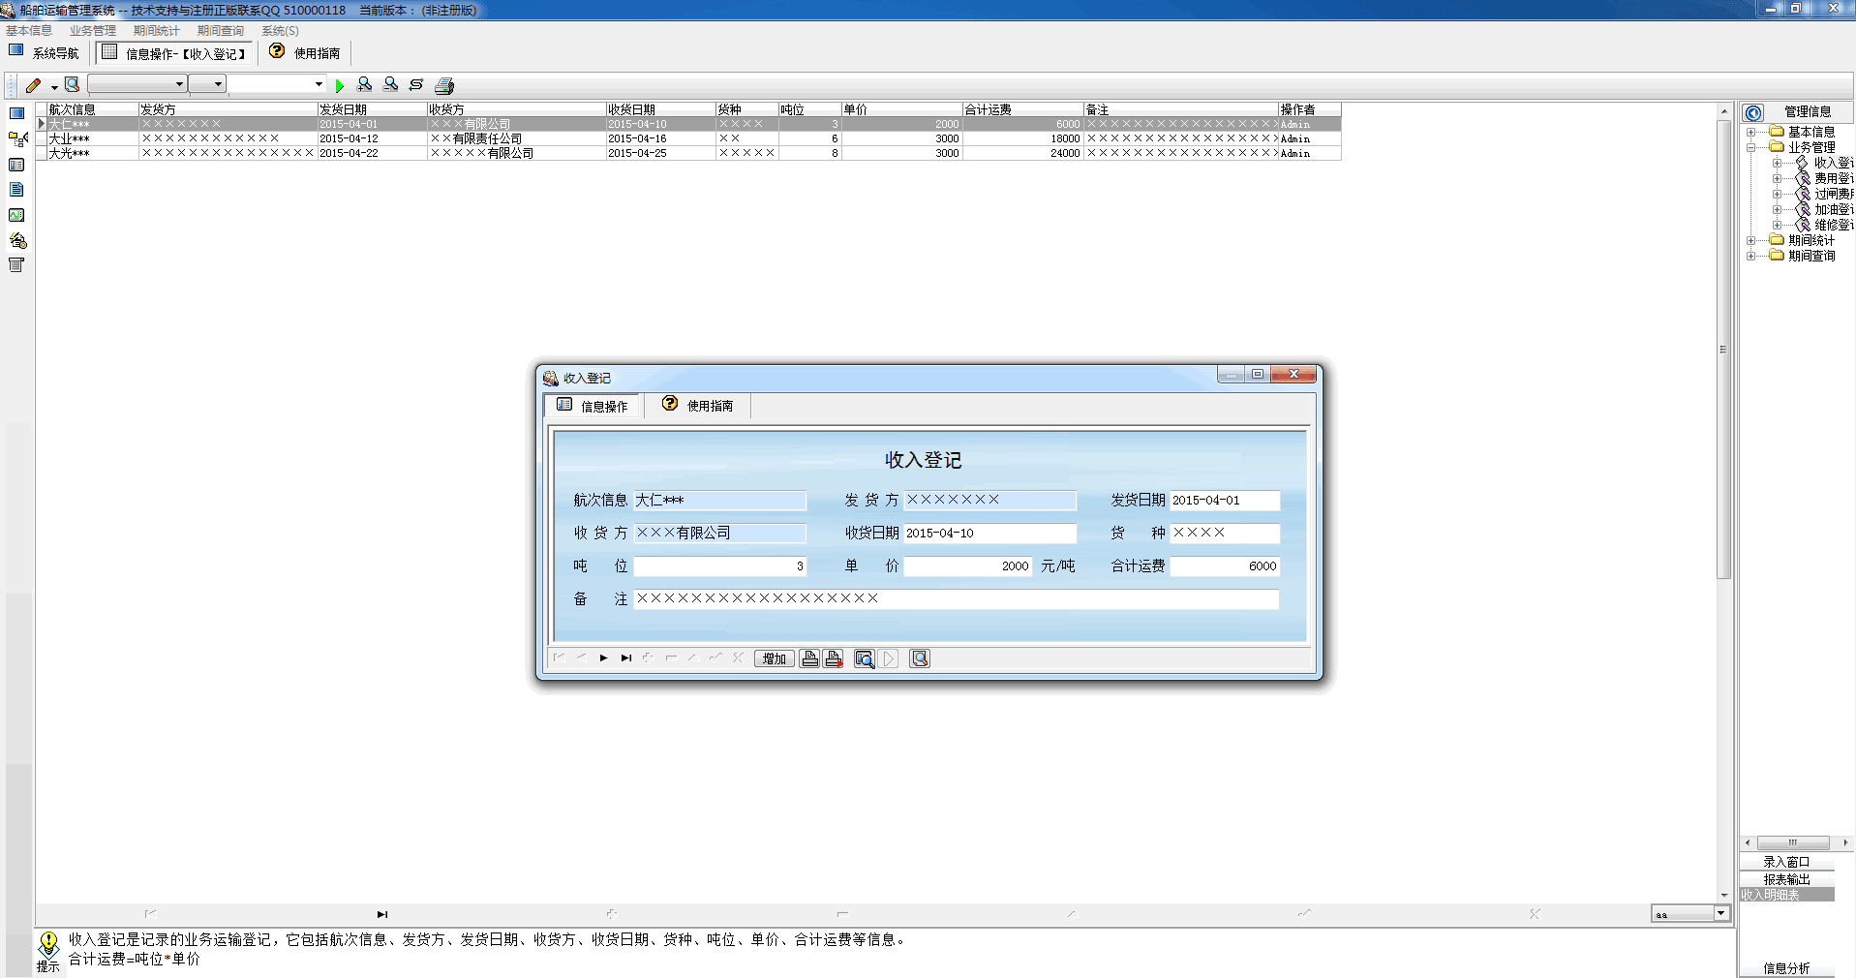1856x978 pixels.
Task: Select the zoom in magnifier icon
Action: click(x=366, y=85)
